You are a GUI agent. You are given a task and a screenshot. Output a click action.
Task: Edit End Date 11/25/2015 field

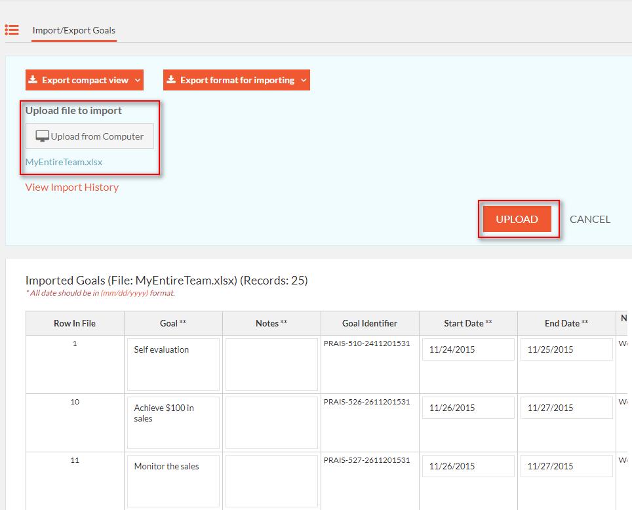(566, 349)
